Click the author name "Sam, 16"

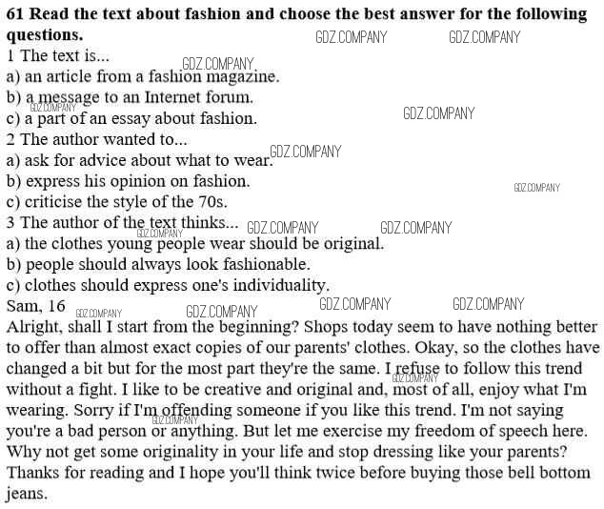coord(36,306)
